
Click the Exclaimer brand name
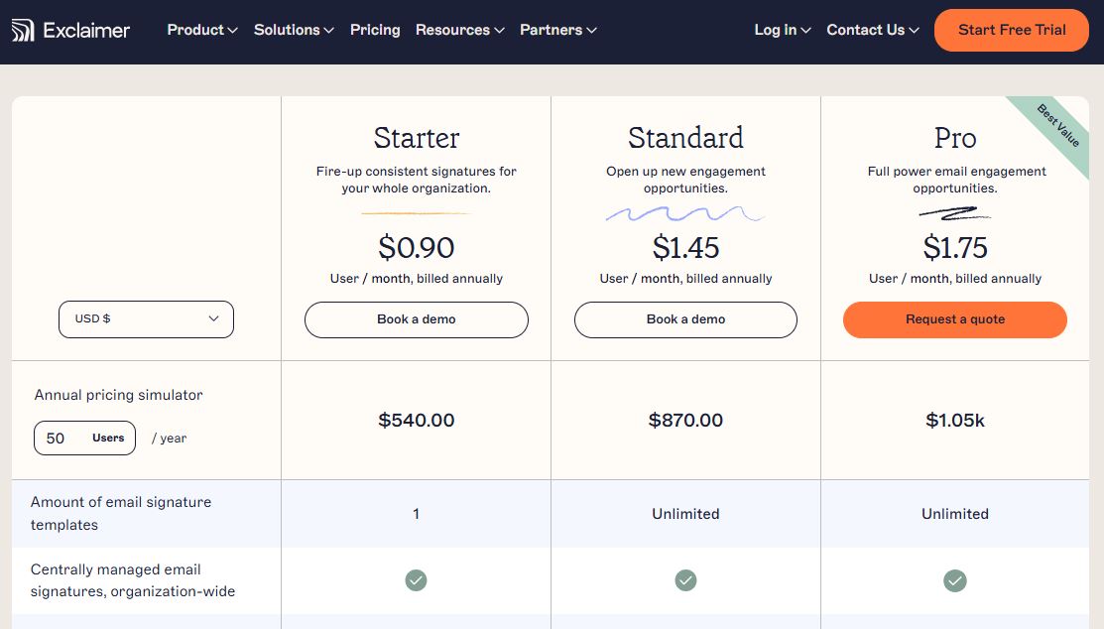pos(86,31)
